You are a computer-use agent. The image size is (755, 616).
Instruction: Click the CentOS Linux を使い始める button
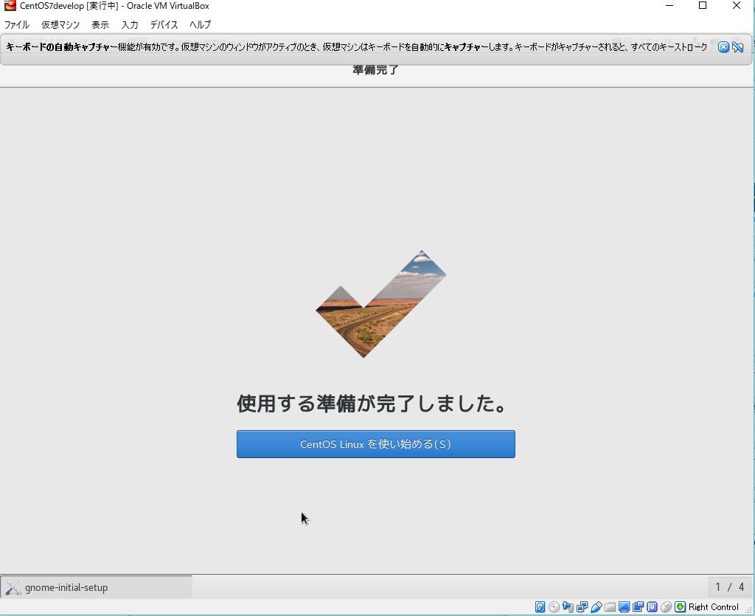[375, 444]
